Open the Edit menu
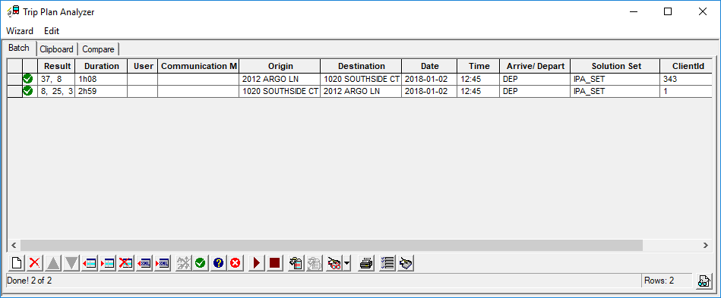 tap(52, 31)
